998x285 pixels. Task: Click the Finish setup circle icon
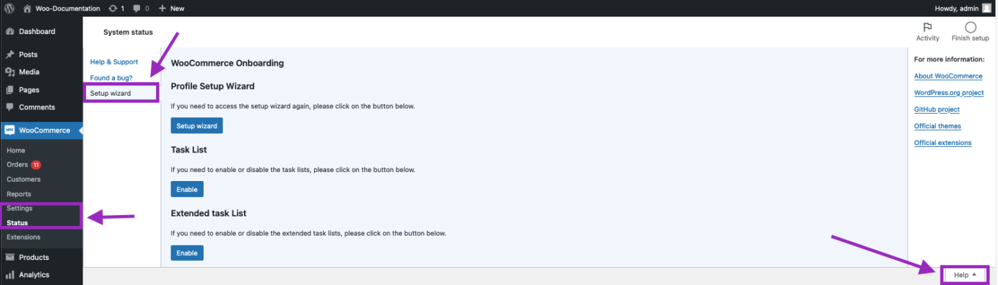click(x=970, y=27)
